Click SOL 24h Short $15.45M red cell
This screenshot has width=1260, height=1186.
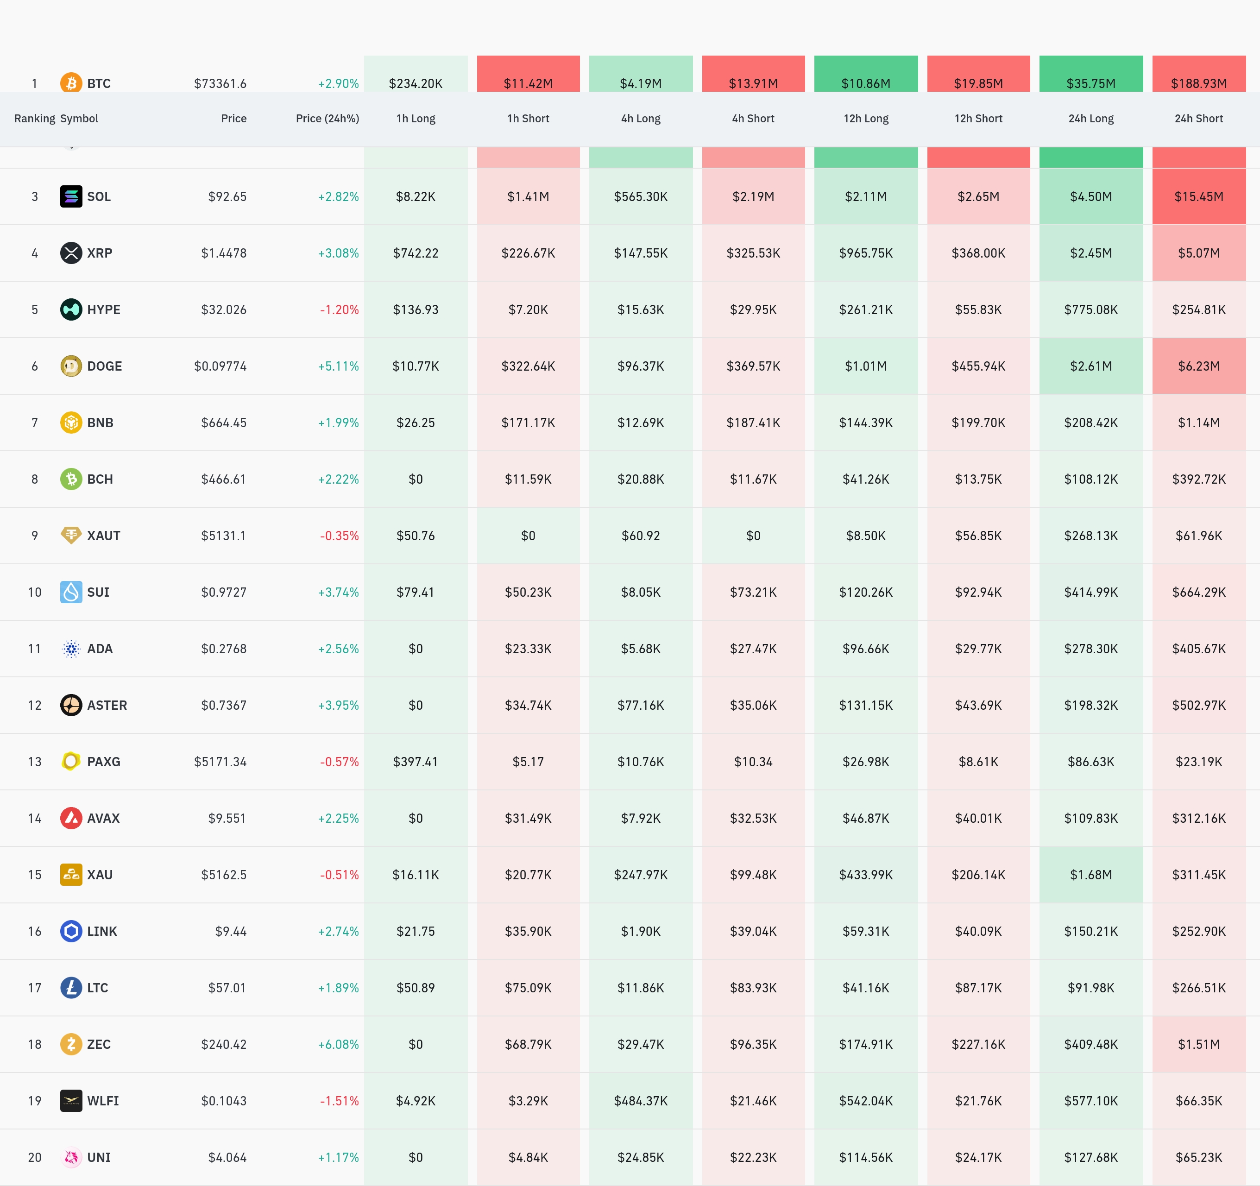[x=1198, y=196]
